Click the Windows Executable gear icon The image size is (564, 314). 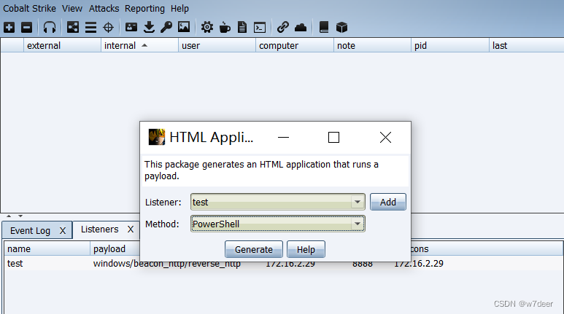click(x=207, y=27)
